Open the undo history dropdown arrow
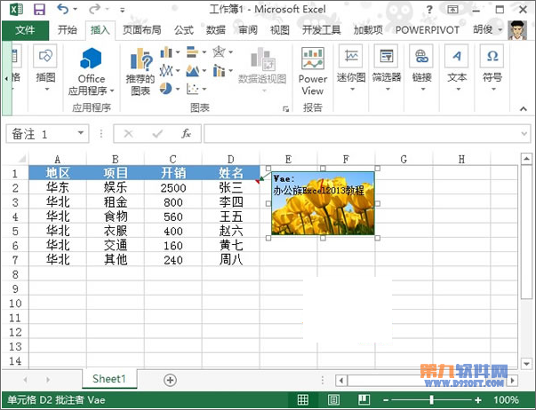This screenshot has height=410, width=536. click(x=75, y=9)
